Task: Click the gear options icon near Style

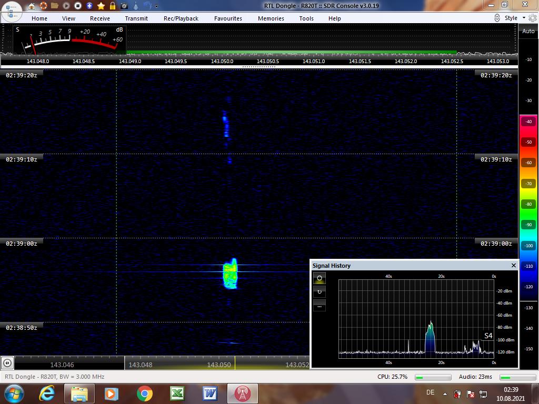Action: coord(533,18)
